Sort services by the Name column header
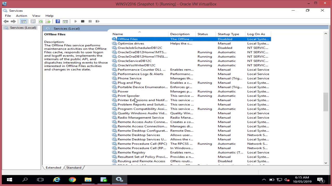This screenshot has width=332, height=186. point(140,34)
